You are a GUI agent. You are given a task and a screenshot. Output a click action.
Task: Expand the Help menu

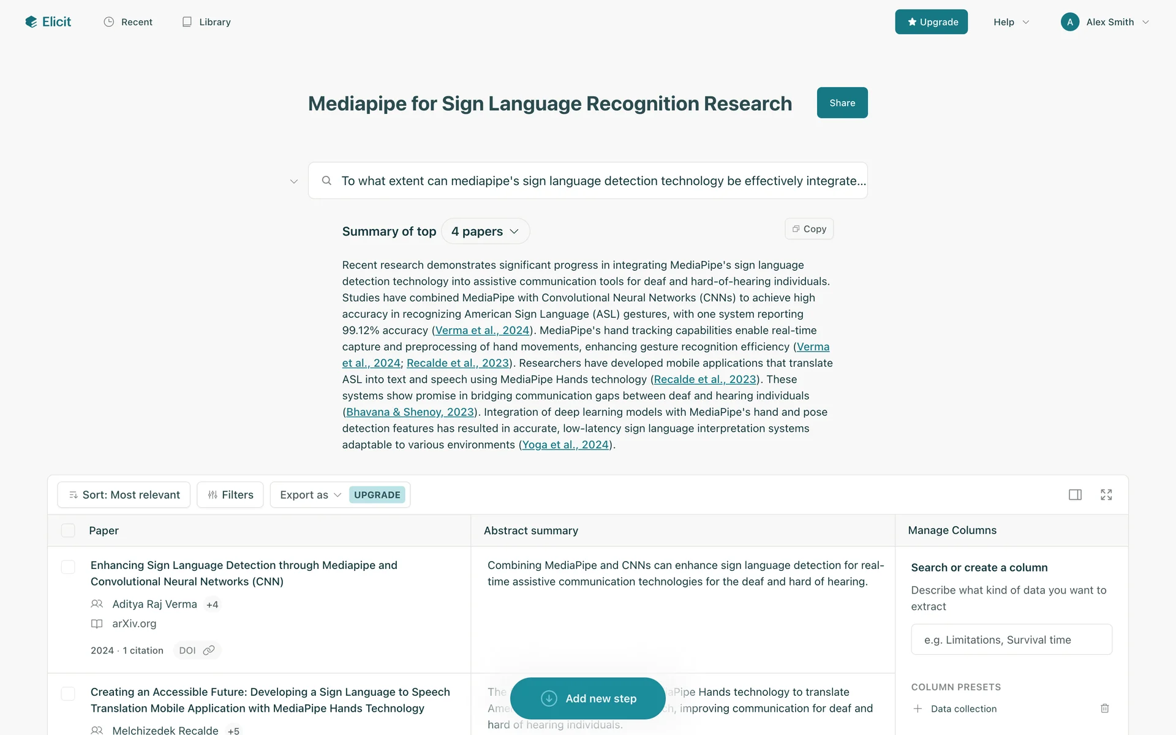tap(1011, 22)
